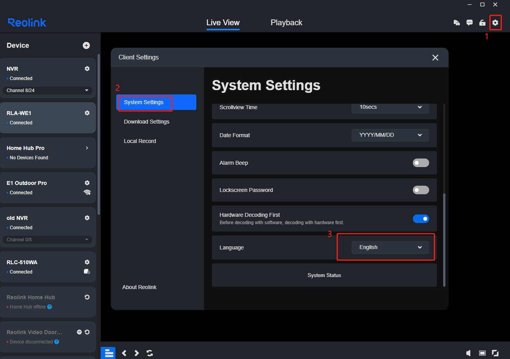Reconnect Reolink Home Hub with refresh icon
This screenshot has width=510, height=359.
(87, 297)
